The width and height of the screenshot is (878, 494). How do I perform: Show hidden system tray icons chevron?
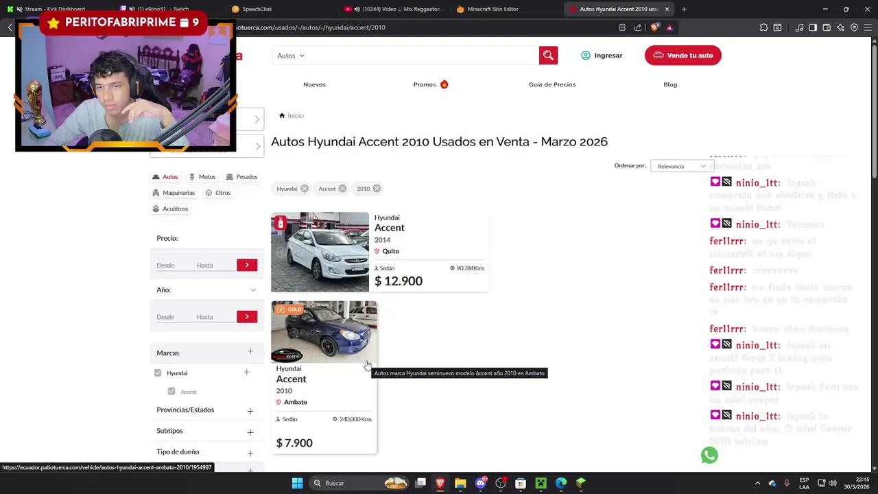coord(757,483)
